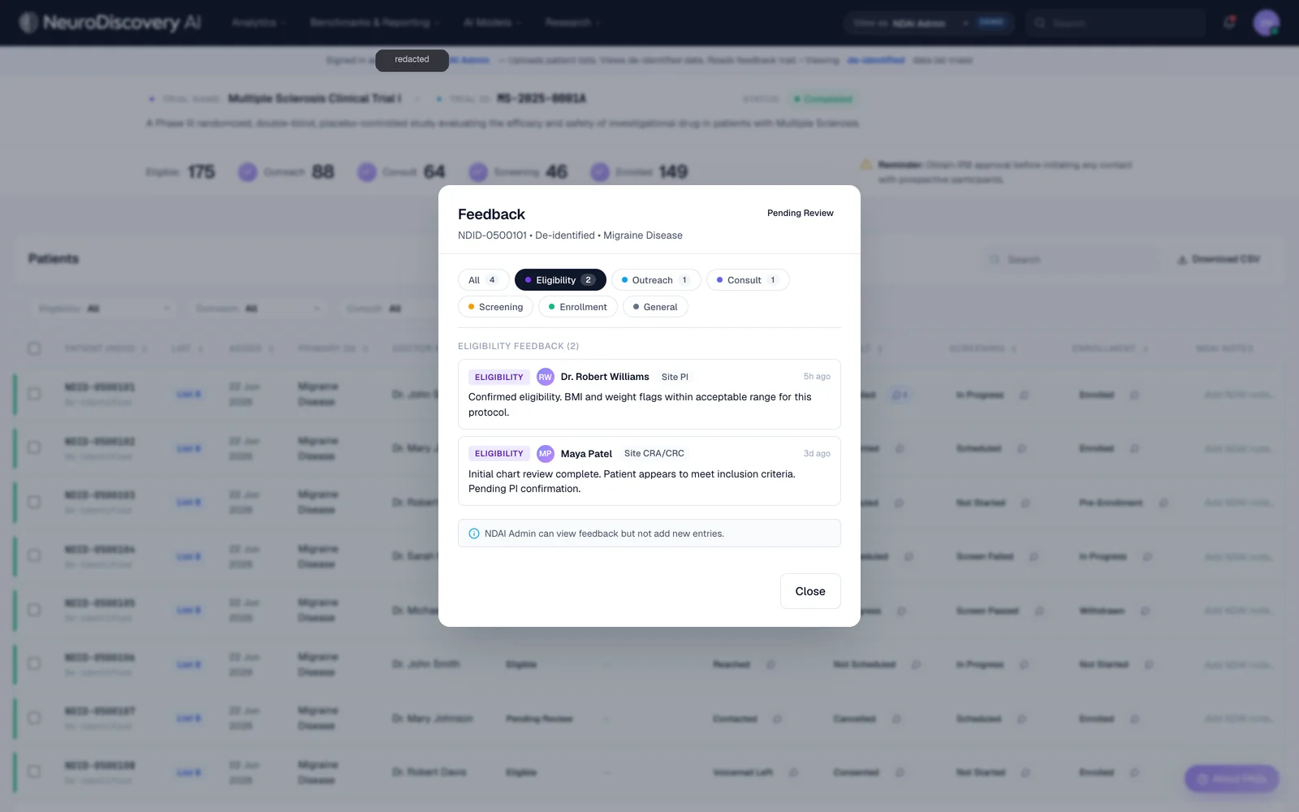
Task: Click Maya Patel's name
Action: click(x=586, y=454)
